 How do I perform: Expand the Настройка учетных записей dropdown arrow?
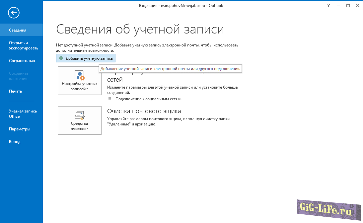88,89
